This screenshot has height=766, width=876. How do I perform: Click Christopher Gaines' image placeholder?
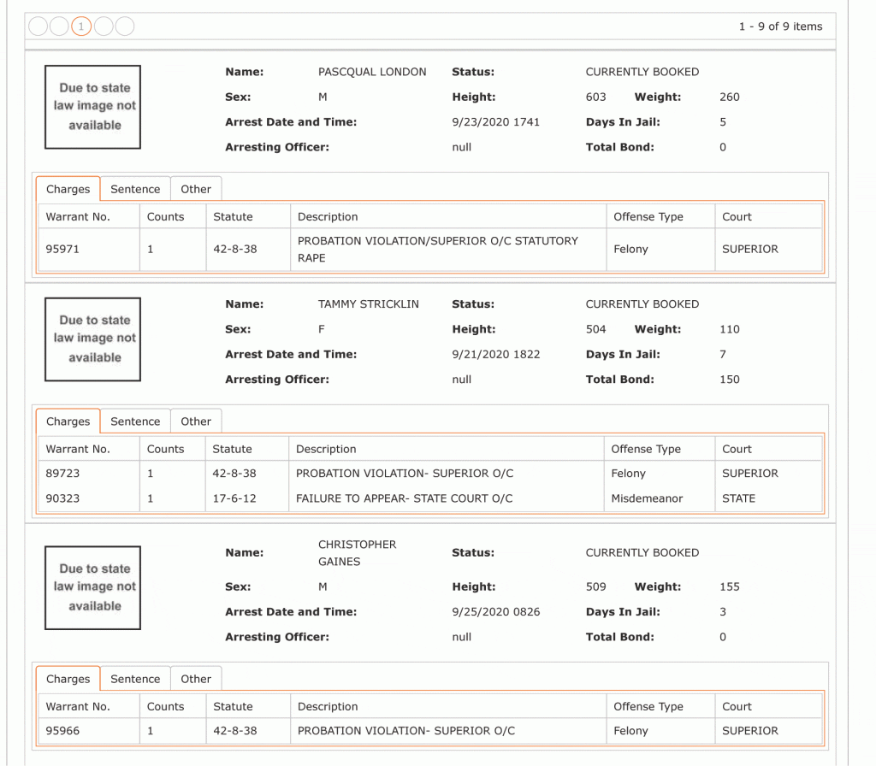[92, 588]
